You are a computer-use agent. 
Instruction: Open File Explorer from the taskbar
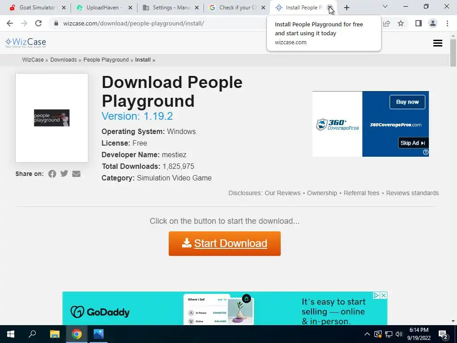[x=54, y=334]
